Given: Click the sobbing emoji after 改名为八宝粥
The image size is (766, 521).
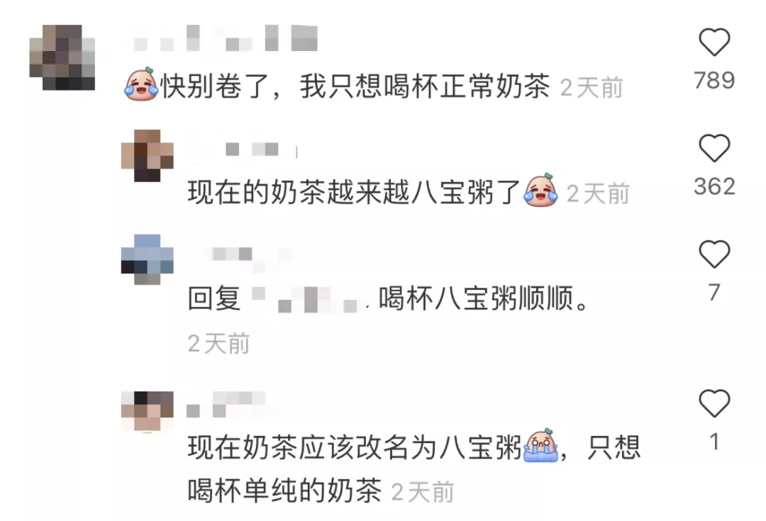Looking at the screenshot, I should pos(540,445).
